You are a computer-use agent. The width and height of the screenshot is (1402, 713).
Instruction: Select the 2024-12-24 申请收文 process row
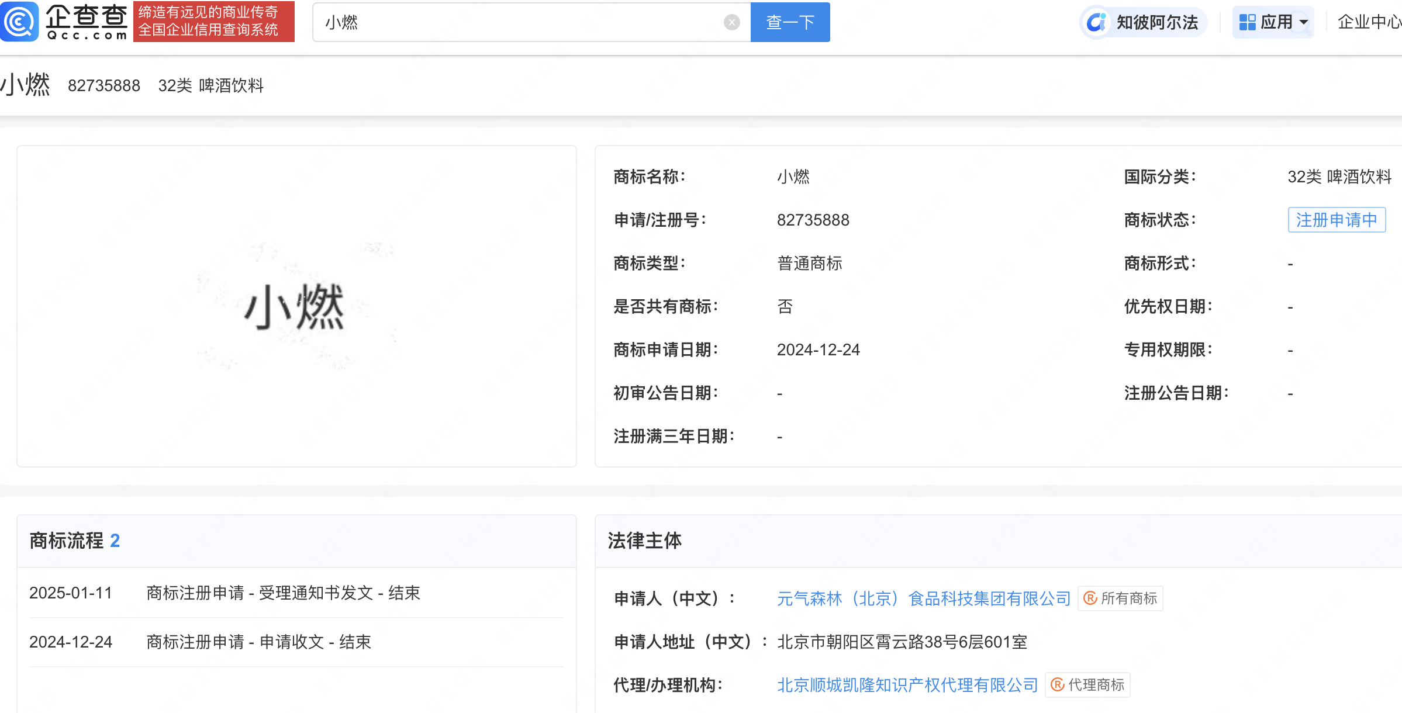coord(296,642)
